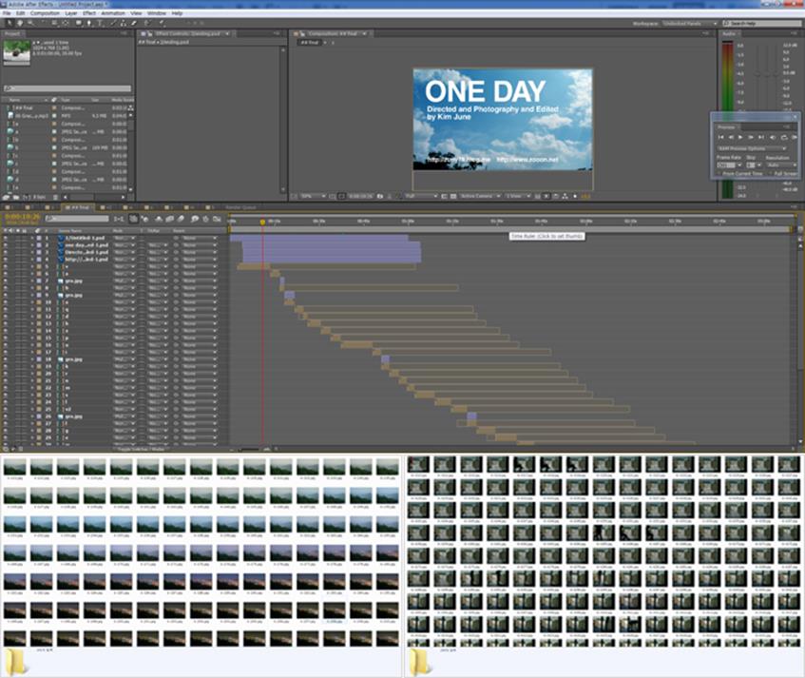
Task: Open the Parent dropdown for layer 1
Action: (199, 239)
